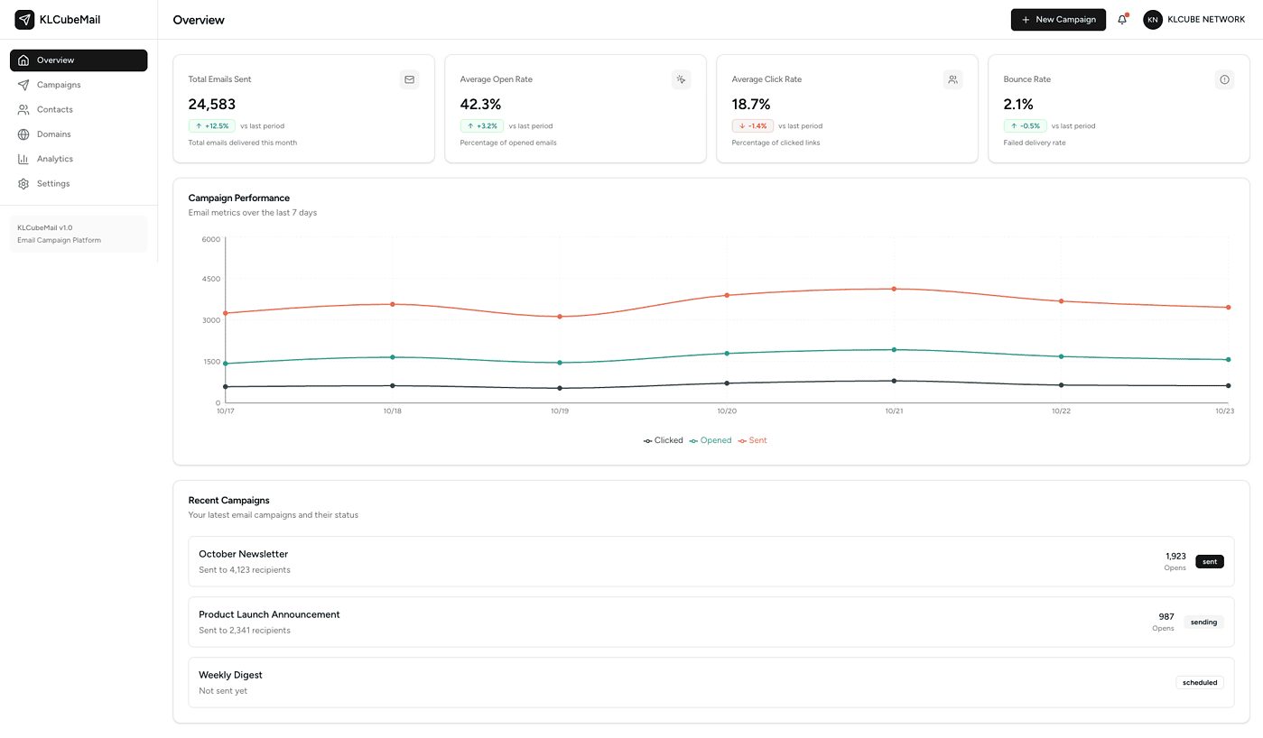Screen dimensions: 1263x738
Task: Open the Campaigns sidebar page
Action: coord(59,85)
